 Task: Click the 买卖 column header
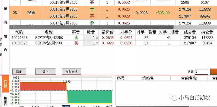click(76, 32)
